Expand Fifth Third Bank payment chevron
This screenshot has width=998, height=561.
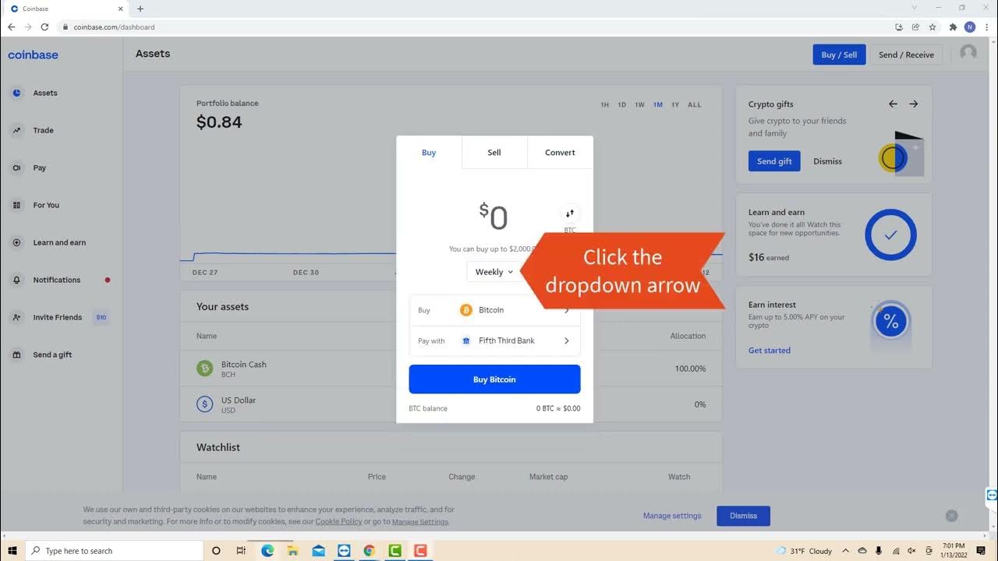567,340
